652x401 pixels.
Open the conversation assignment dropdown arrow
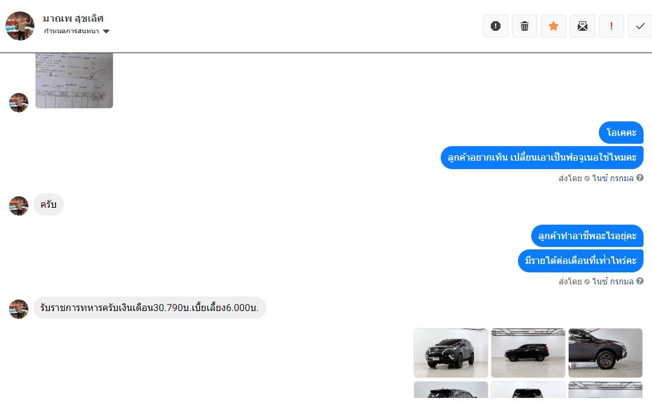pyautogui.click(x=106, y=31)
